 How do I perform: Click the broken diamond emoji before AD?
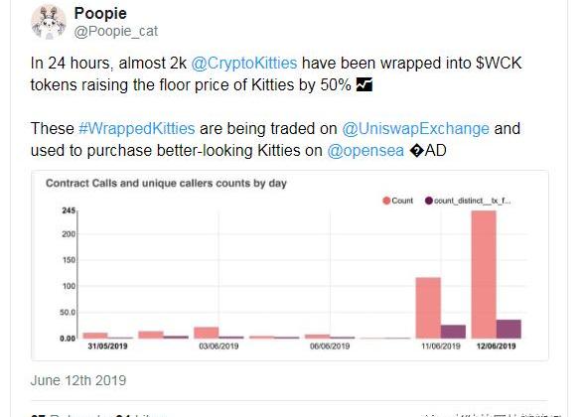click(417, 151)
